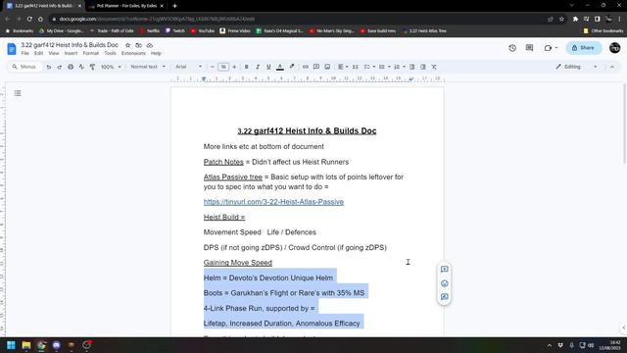The height and width of the screenshot is (353, 627).
Task: Activate the Paint format tool
Action: coord(92,67)
